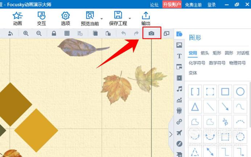Image resolution: width=251 pixels, height=157 pixels.
Task: Select the shapes icon in sidebar
Action: (179, 34)
